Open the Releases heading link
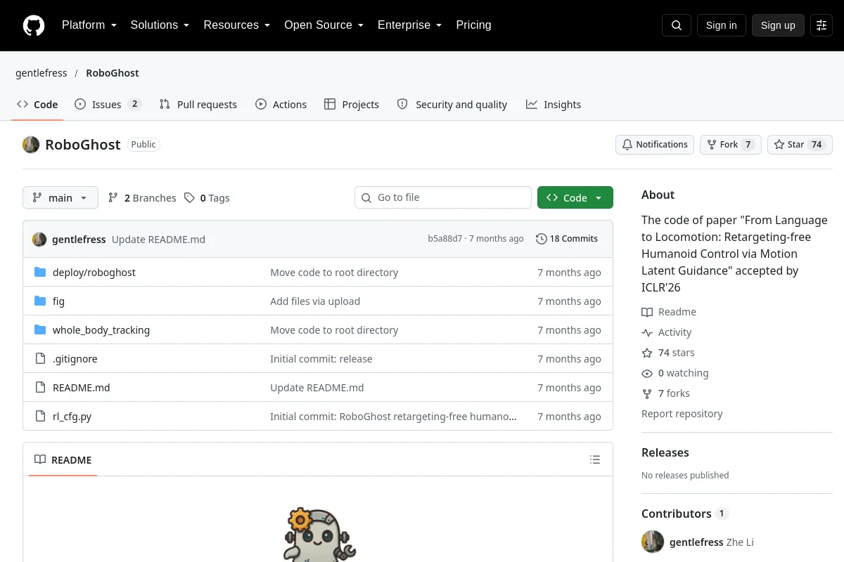The height and width of the screenshot is (562, 844). (665, 453)
